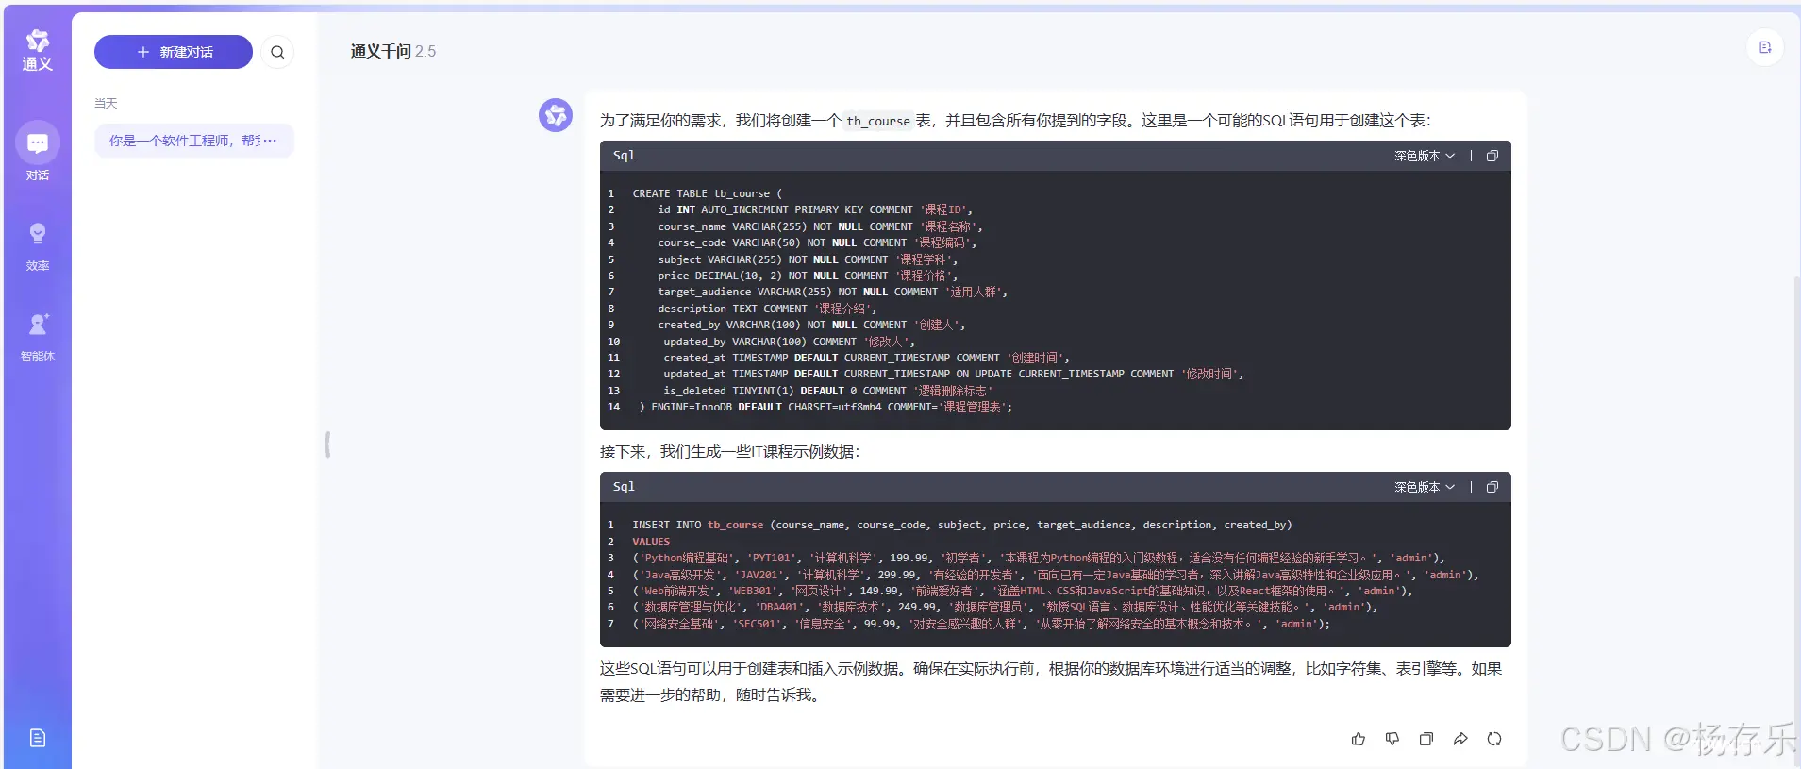
Task: Search conversation history with magnifier icon
Action: (x=277, y=52)
